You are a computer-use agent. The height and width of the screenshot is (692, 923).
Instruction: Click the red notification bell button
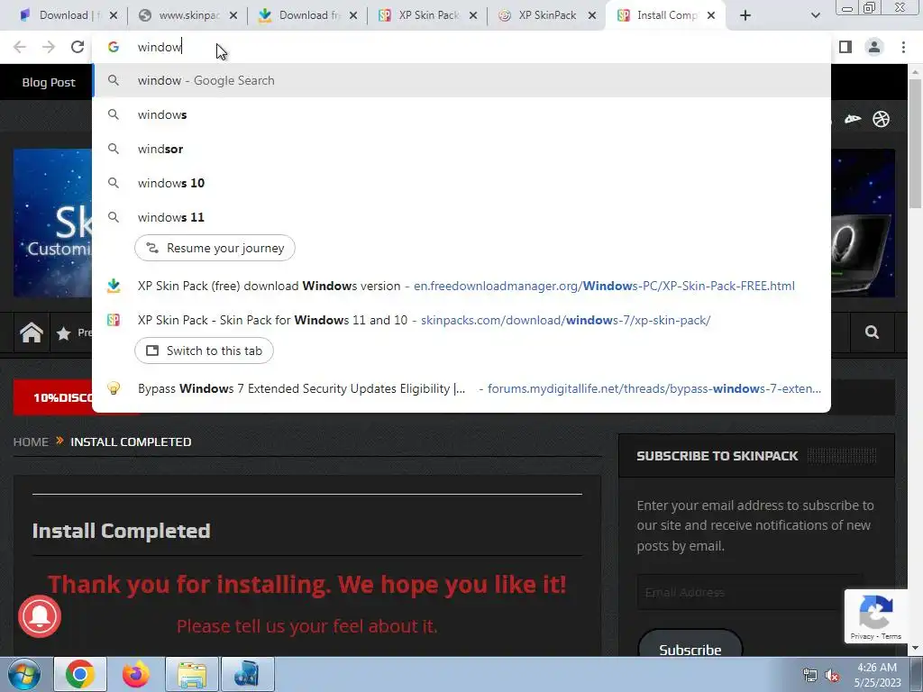tap(40, 616)
